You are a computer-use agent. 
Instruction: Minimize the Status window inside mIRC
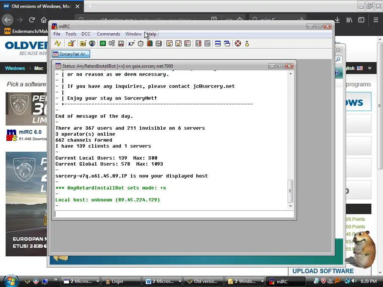(272, 66)
